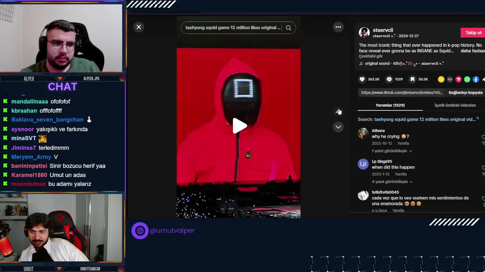Screen dimensions: 485x272
Task: Open tutisfrutis0045's avatar
Action: coord(363,195)
